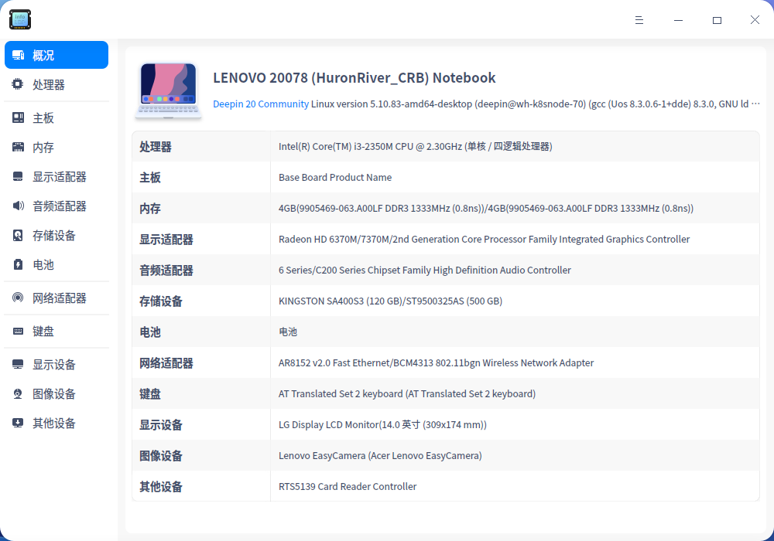This screenshot has height=541, width=774.
Task: Click the laptop thumbnail image
Action: click(168, 89)
